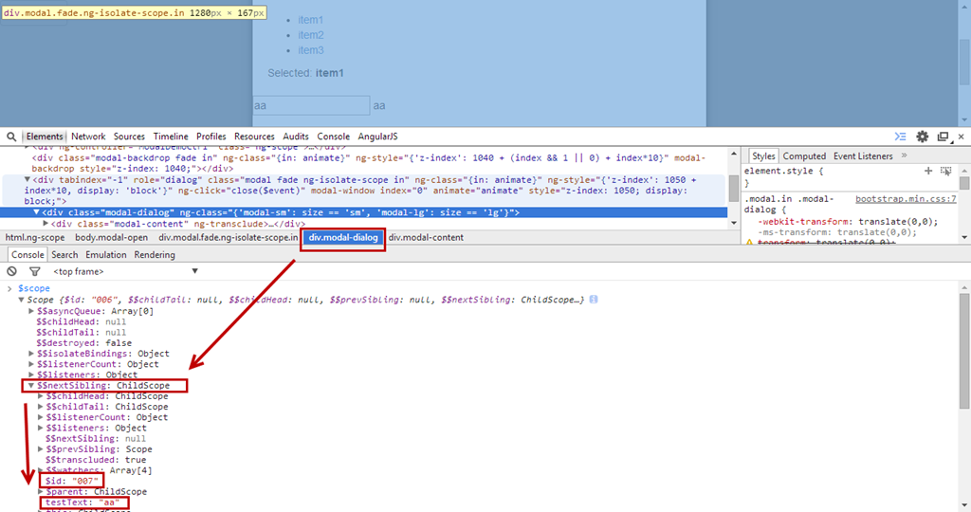
Task: Click the text input containing aa
Action: coord(311,105)
